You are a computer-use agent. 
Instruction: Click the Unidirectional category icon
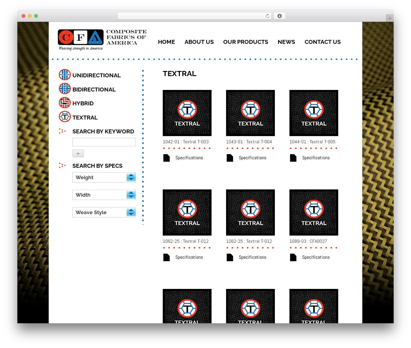pyautogui.click(x=65, y=74)
